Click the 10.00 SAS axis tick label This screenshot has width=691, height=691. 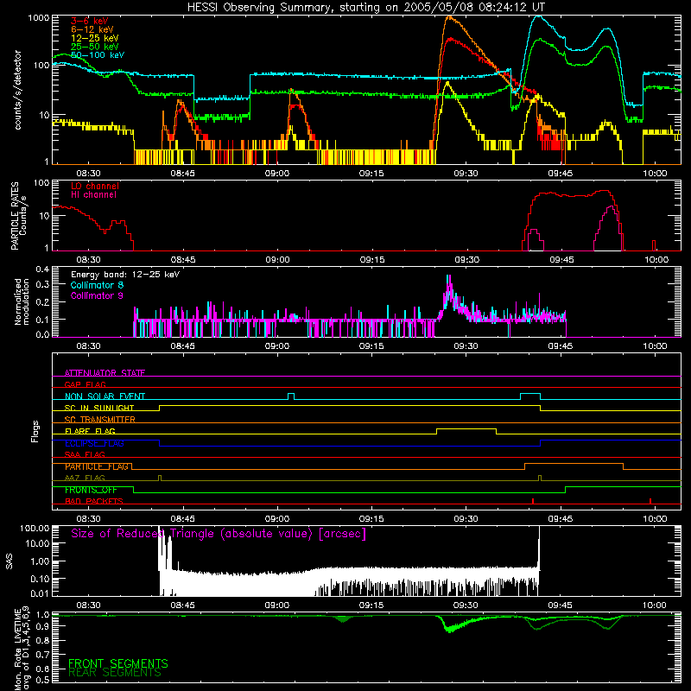point(37,543)
